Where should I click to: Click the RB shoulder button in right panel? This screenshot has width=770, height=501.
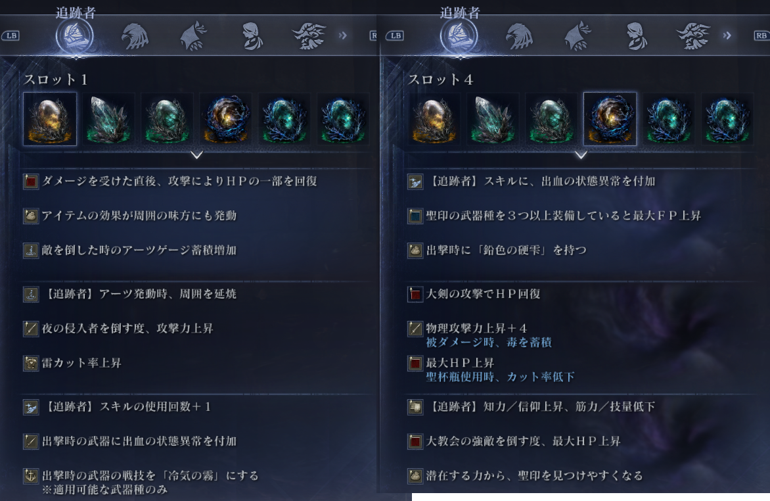tap(761, 36)
